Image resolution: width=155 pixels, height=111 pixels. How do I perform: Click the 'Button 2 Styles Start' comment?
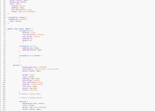[31, 98]
